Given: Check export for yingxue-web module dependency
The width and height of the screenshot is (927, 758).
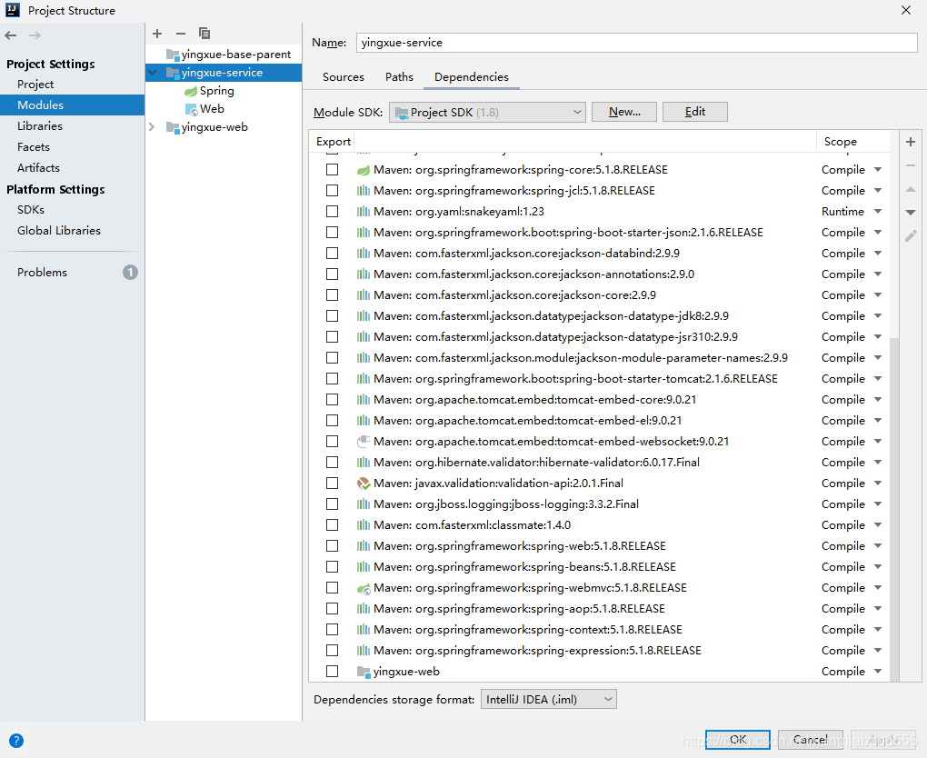Looking at the screenshot, I should (x=333, y=671).
